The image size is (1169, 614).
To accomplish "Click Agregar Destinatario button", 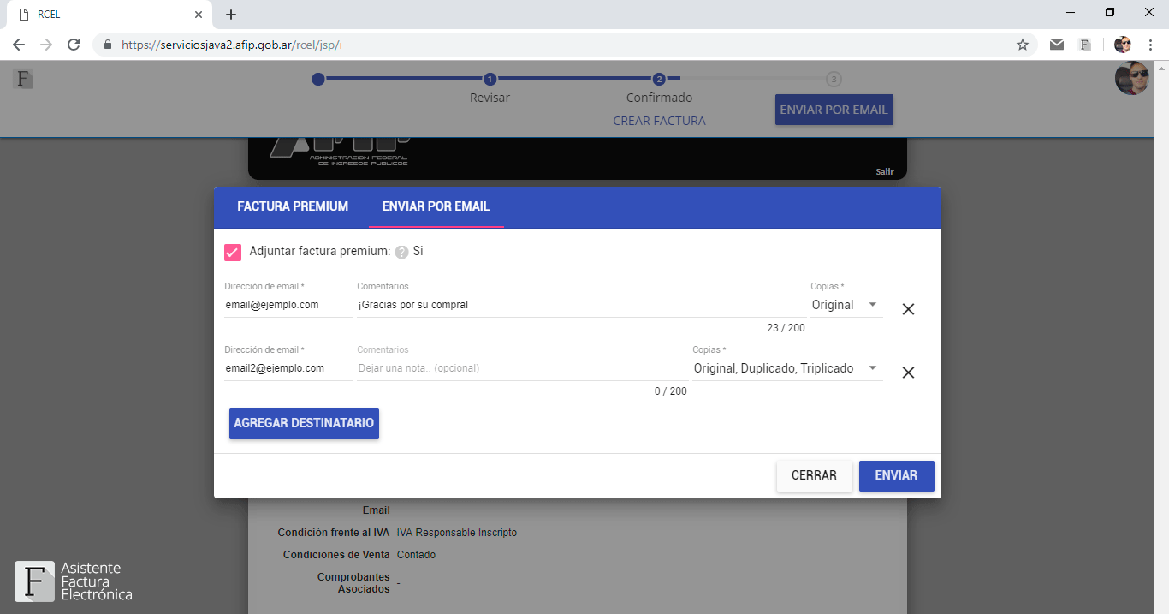I will point(304,423).
